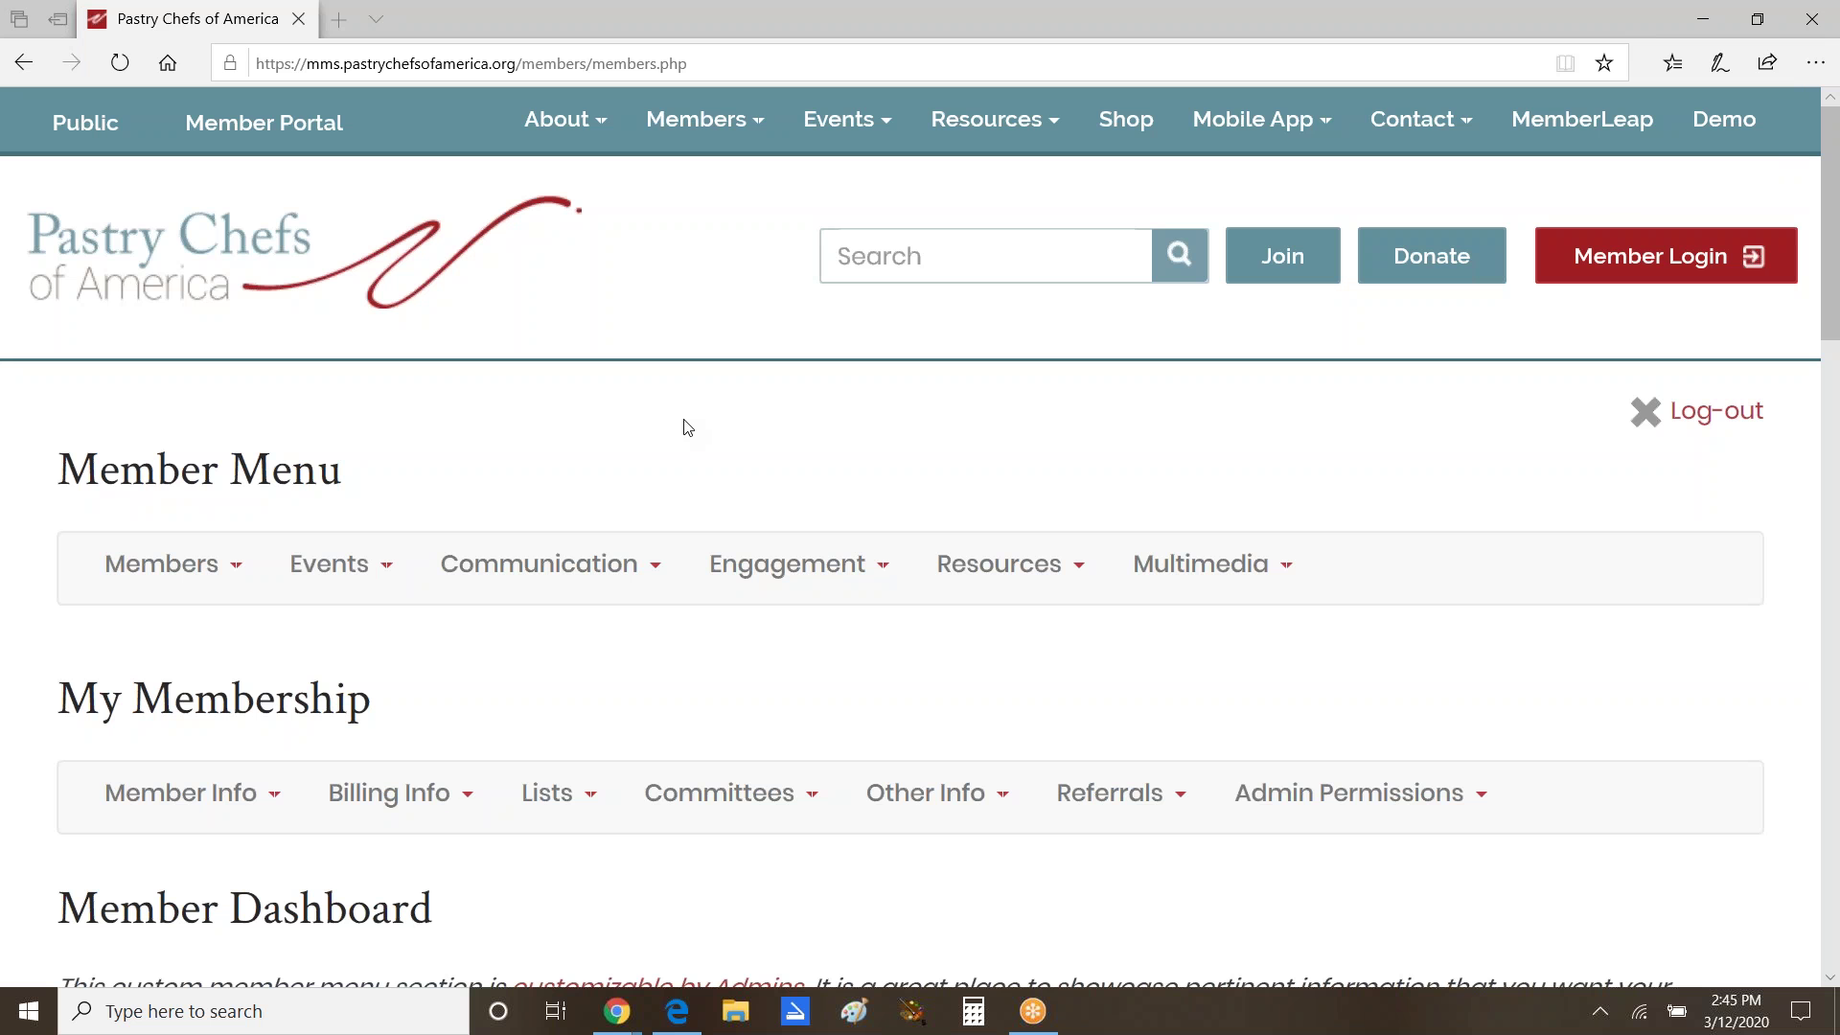1840x1035 pixels.
Task: Launch Chrome from taskbar
Action: pyautogui.click(x=616, y=1011)
